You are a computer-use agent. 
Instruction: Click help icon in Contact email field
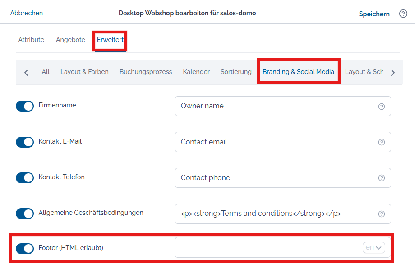[381, 142]
